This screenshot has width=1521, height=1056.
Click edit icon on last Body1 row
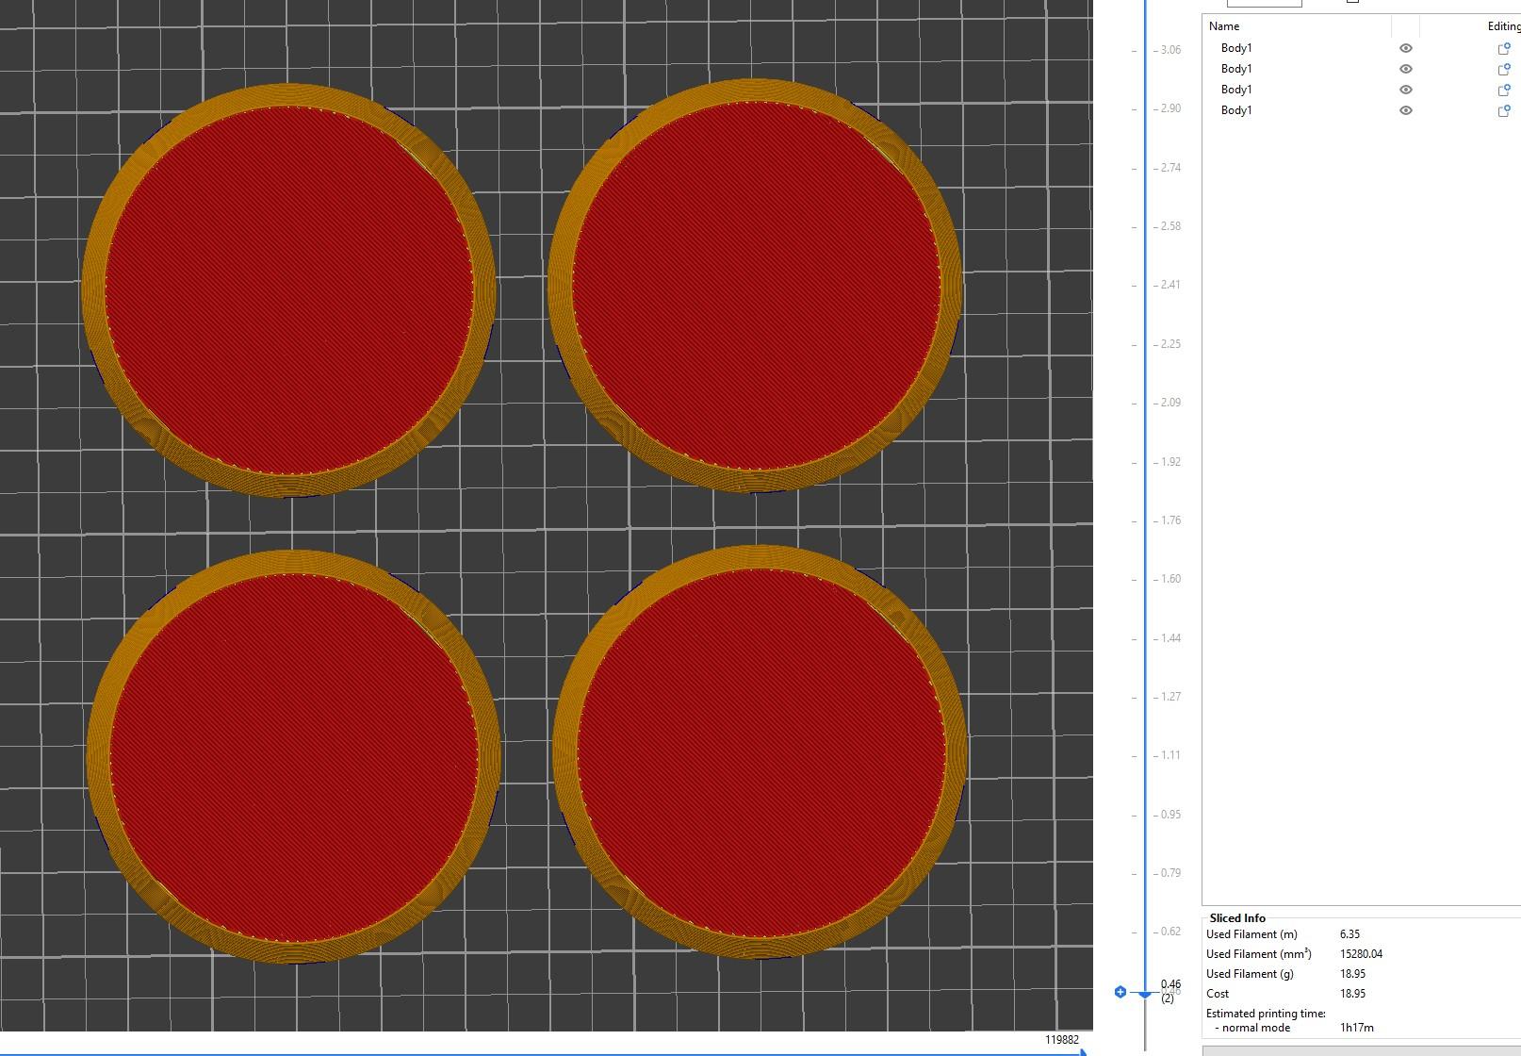[1504, 110]
